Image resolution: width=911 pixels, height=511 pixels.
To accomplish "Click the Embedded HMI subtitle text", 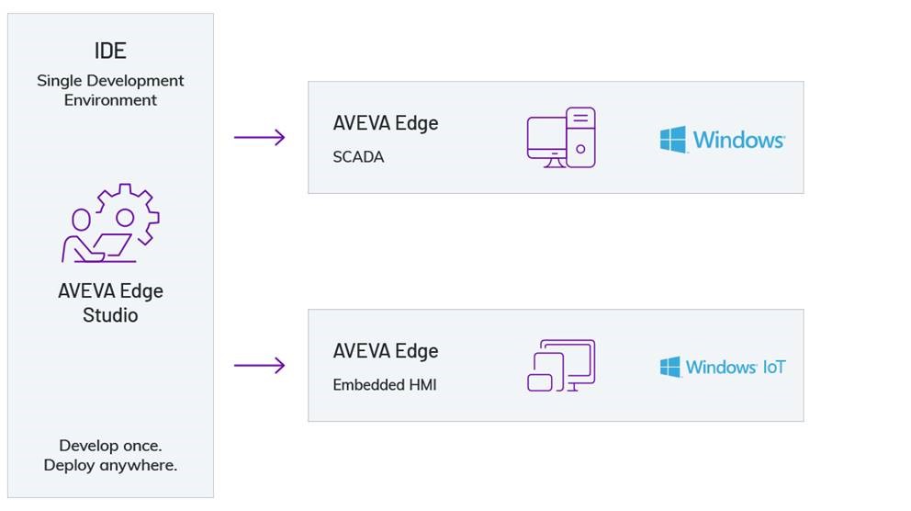I will 385,385.
